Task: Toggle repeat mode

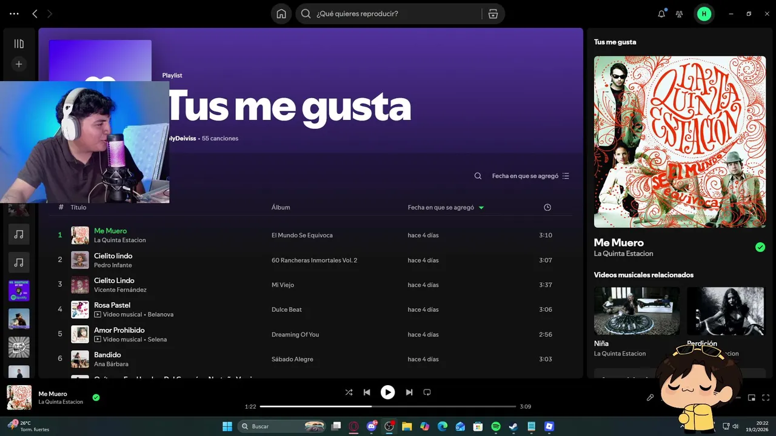Action: click(427, 392)
